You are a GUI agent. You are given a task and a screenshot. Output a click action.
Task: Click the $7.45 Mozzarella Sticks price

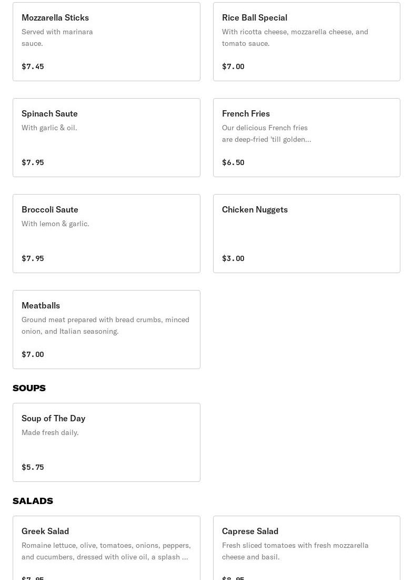(x=33, y=66)
